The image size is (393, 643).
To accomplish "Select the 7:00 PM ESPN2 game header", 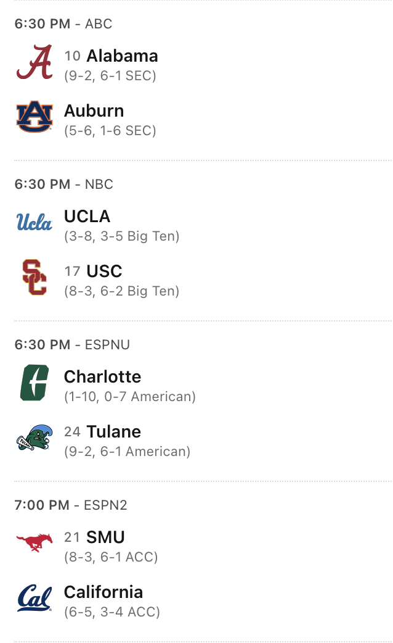I will (x=71, y=505).
